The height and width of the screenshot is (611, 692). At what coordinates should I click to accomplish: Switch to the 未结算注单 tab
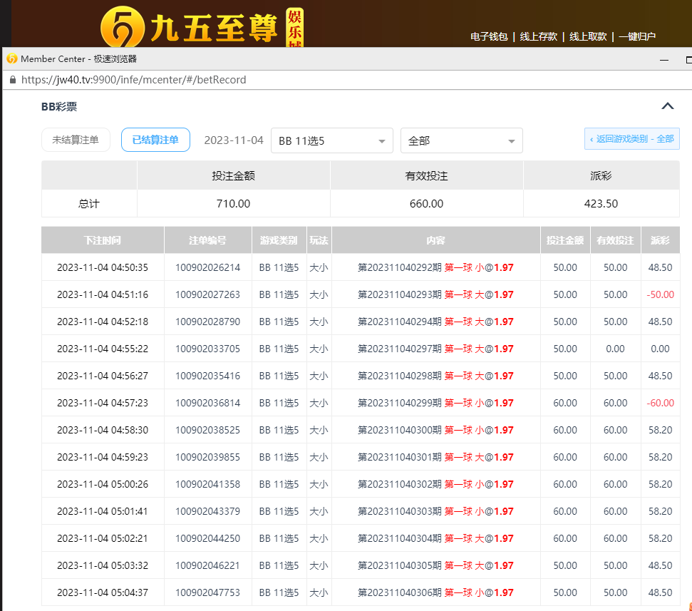click(76, 140)
